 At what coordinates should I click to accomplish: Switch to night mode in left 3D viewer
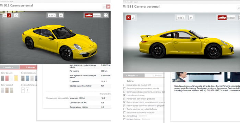9,15
